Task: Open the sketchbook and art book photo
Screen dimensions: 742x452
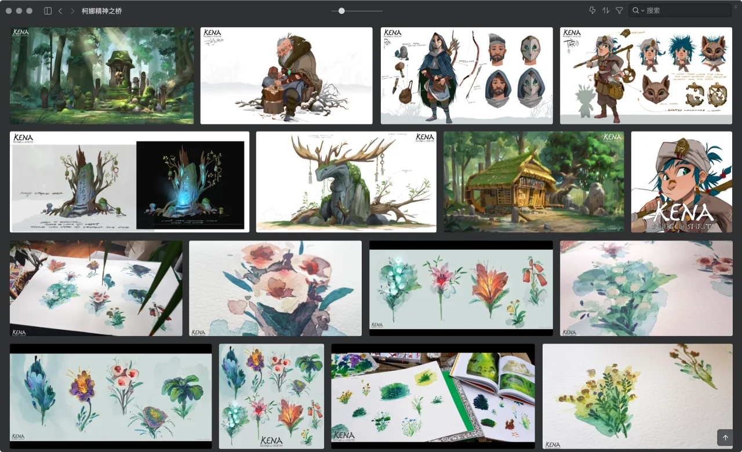Action: tap(433, 396)
